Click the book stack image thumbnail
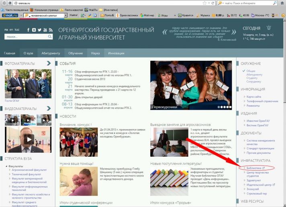 169,181
